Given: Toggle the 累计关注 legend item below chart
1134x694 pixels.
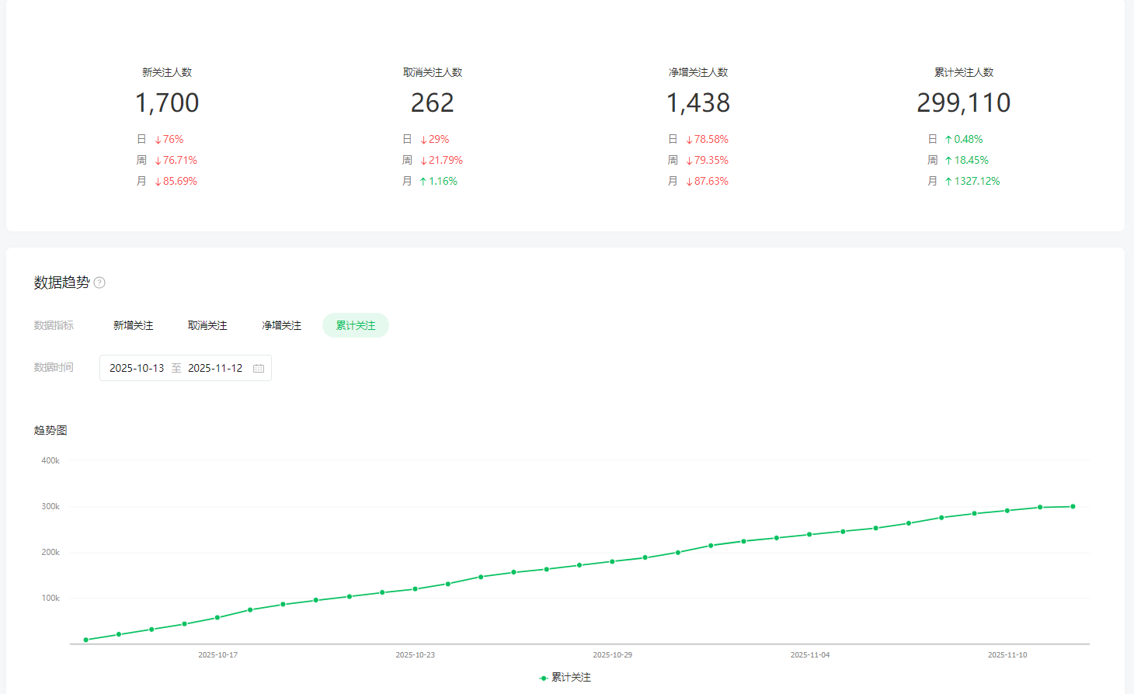Looking at the screenshot, I should (565, 678).
